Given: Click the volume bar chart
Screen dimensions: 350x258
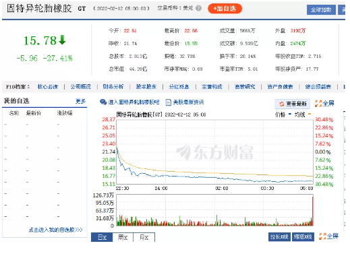Looking at the screenshot, I should coord(214,210).
